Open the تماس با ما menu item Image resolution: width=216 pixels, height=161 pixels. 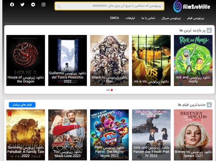(148, 18)
